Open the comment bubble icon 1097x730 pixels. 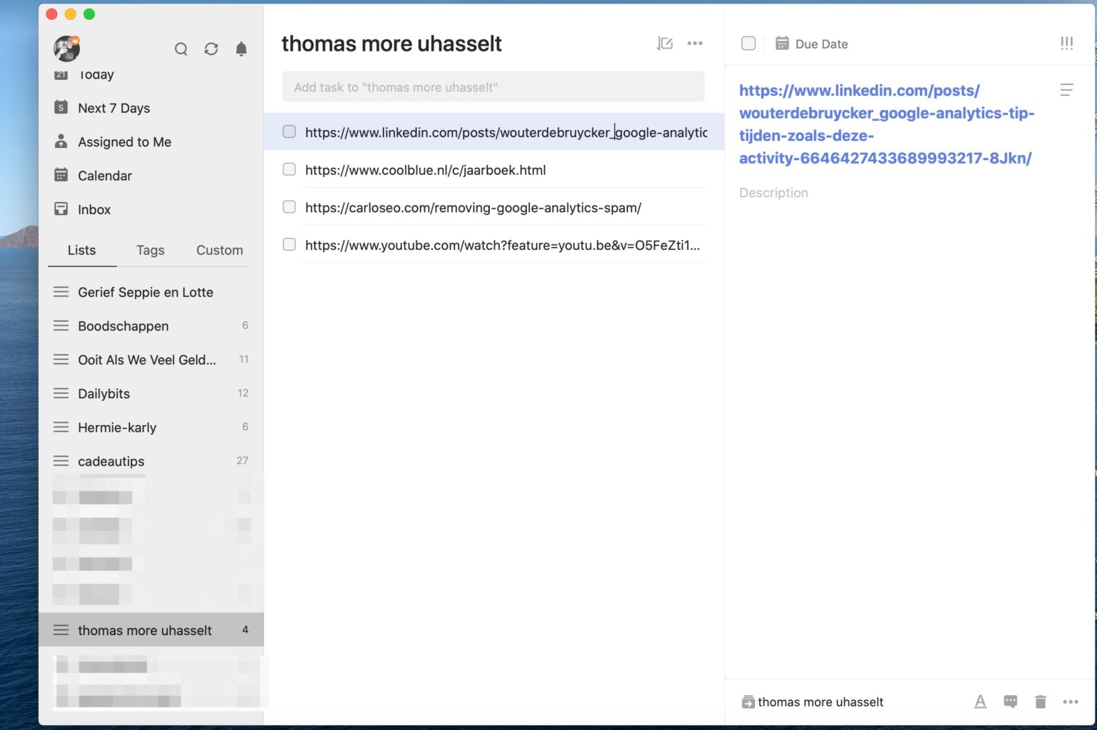point(1010,701)
